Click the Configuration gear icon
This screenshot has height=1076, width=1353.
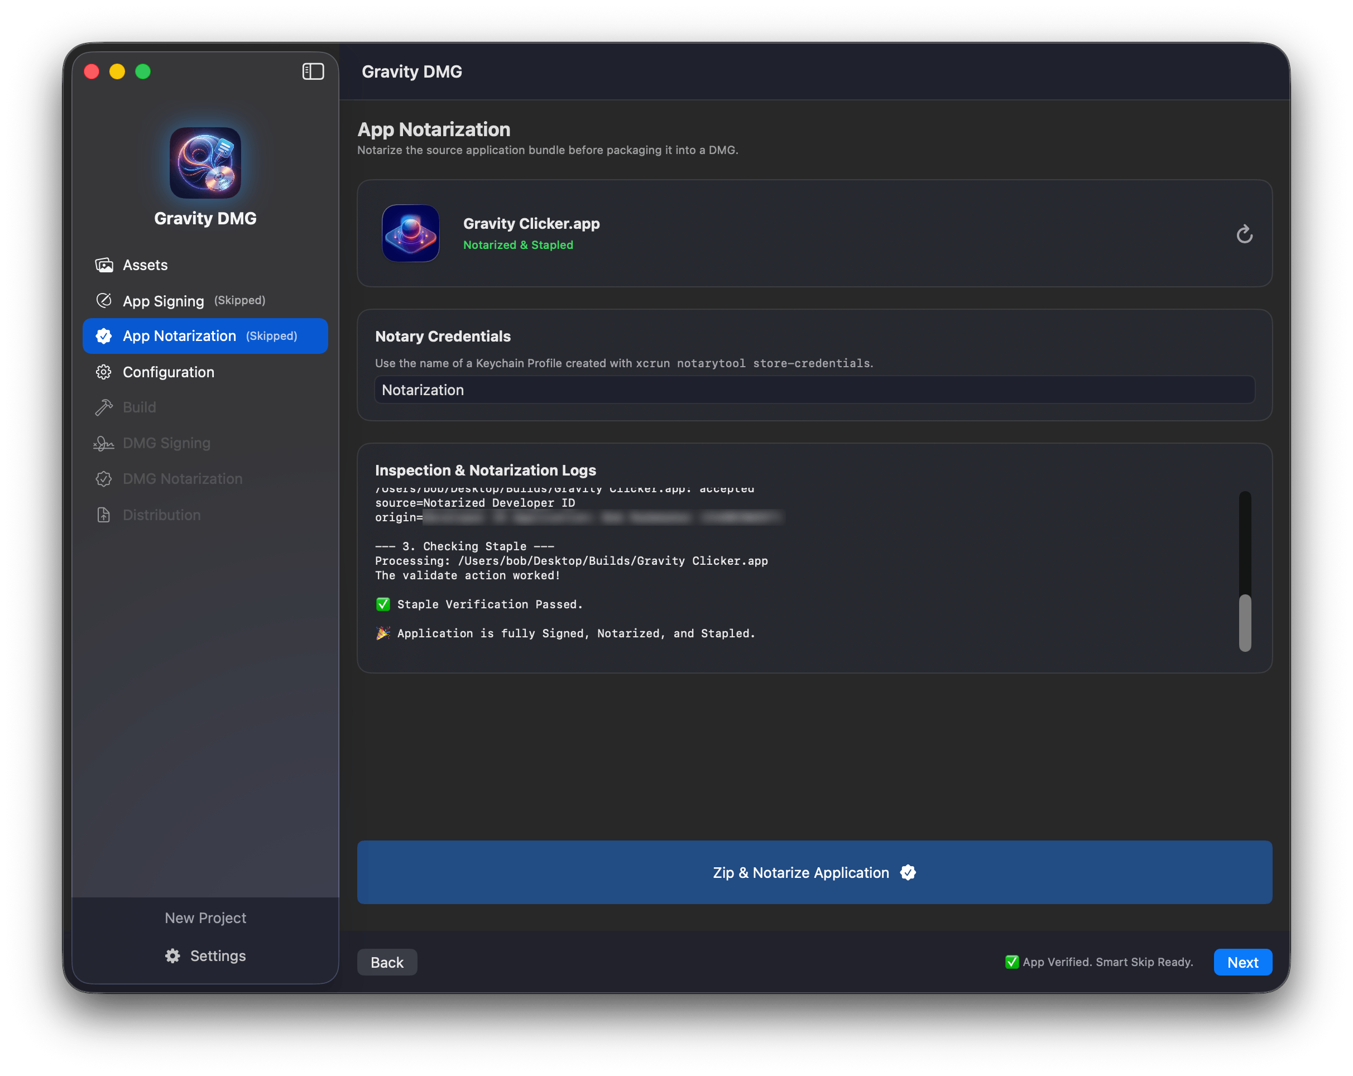(x=104, y=372)
